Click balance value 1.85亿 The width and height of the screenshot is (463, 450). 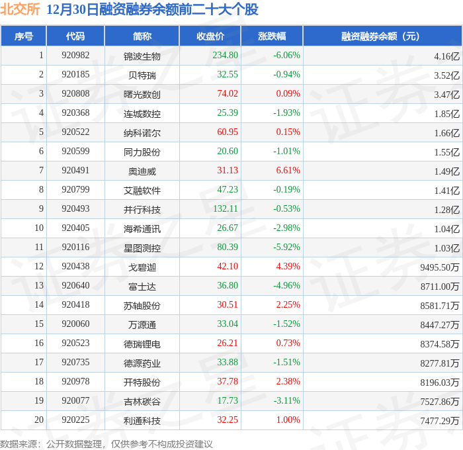click(446, 114)
